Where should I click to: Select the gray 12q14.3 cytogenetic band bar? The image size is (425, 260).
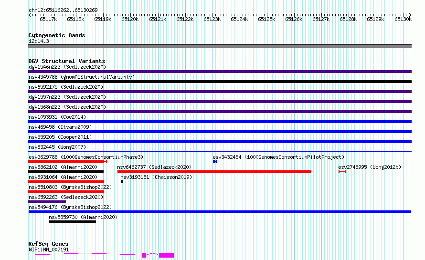220,46
